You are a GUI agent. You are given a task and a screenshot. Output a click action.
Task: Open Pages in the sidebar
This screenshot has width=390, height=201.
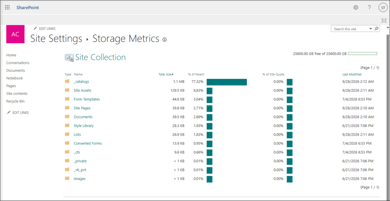11,86
